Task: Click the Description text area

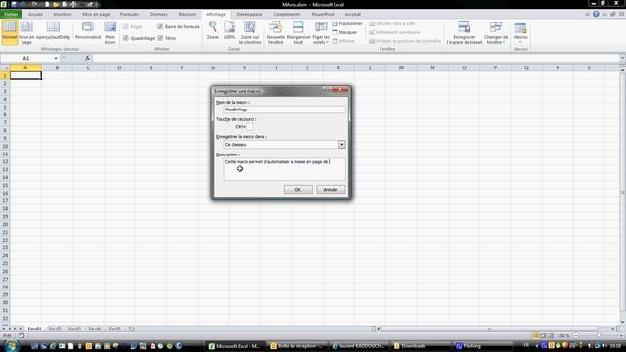Action: click(285, 169)
